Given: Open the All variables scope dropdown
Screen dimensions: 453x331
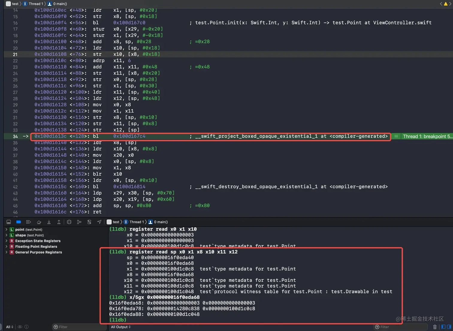Looking at the screenshot, I should [x=10, y=327].
